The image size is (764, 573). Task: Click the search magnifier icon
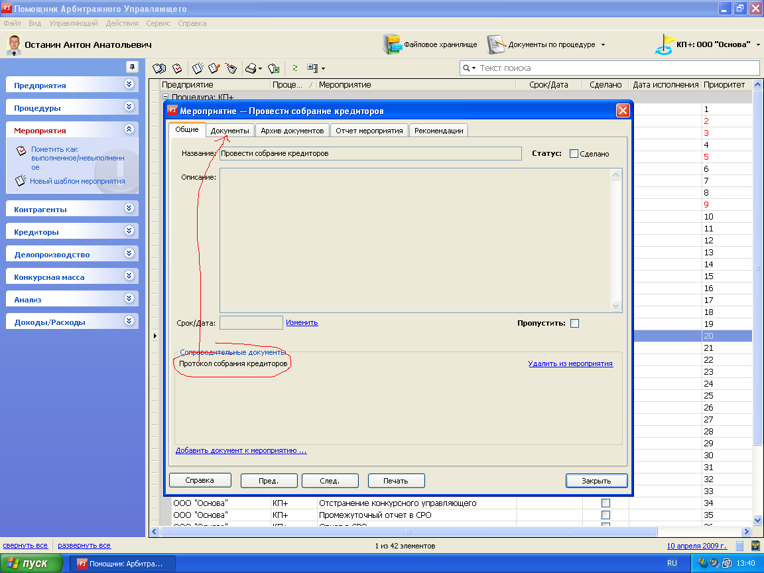[x=466, y=68]
